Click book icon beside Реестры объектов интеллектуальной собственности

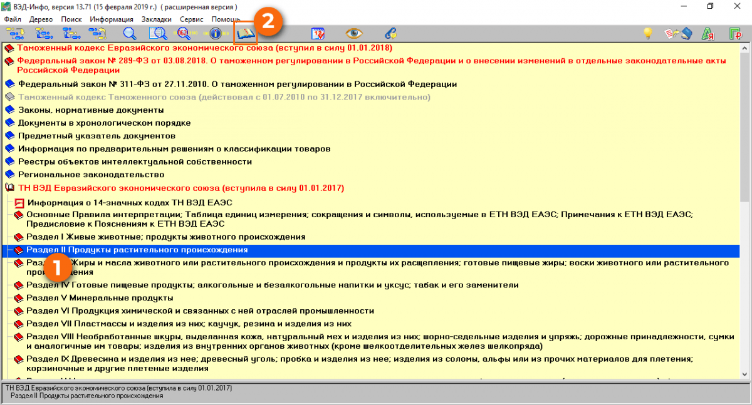pyautogui.click(x=9, y=161)
